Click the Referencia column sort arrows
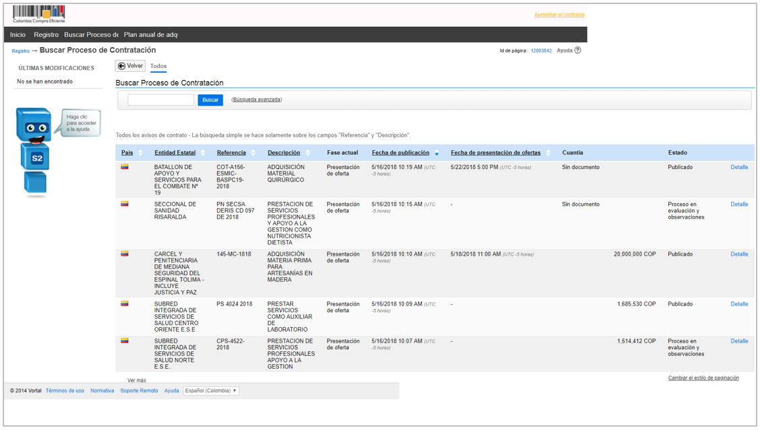760x430 pixels. (x=254, y=153)
